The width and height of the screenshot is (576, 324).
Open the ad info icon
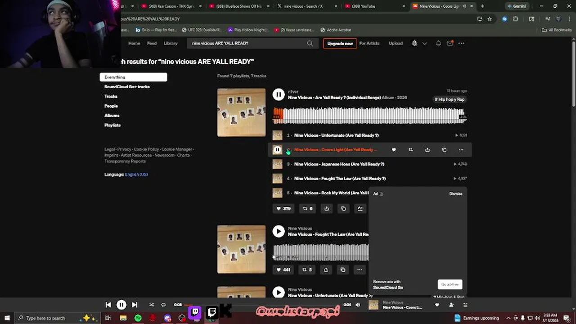pyautogui.click(x=382, y=194)
